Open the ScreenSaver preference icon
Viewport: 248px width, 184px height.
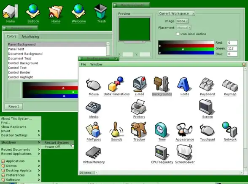coord(185,152)
